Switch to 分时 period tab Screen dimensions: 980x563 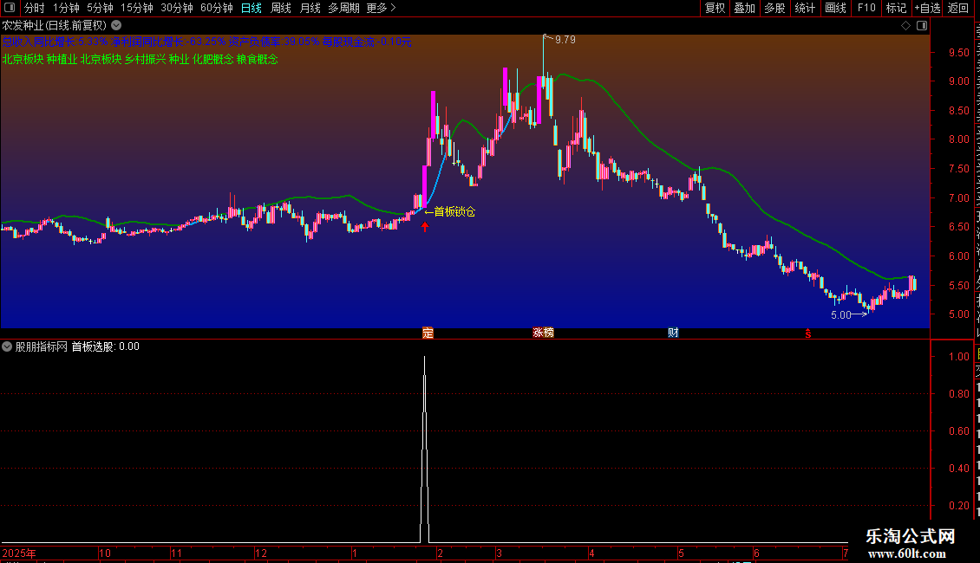pos(35,8)
